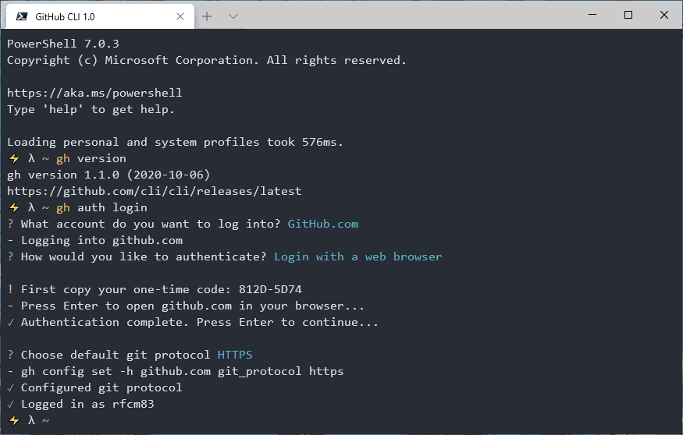Click the lightning bolt on the last prompt
Screen dimensions: 683x435
(x=14, y=420)
